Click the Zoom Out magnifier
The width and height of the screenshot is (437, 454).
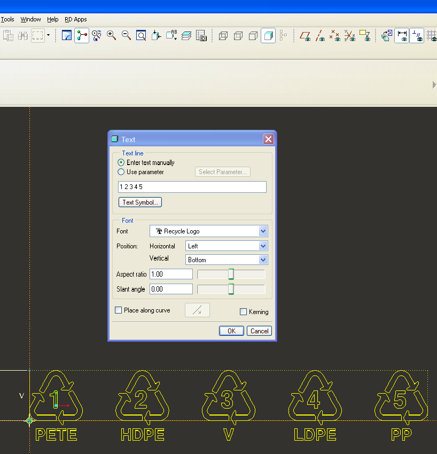[126, 36]
